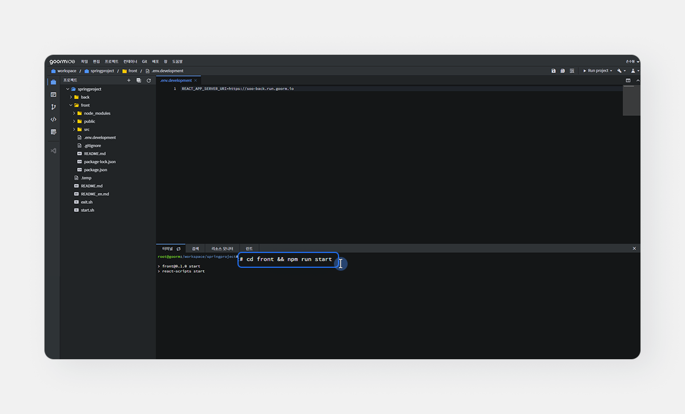Collapse the front folder
Viewport: 685px width, 414px height.
[x=71, y=105]
